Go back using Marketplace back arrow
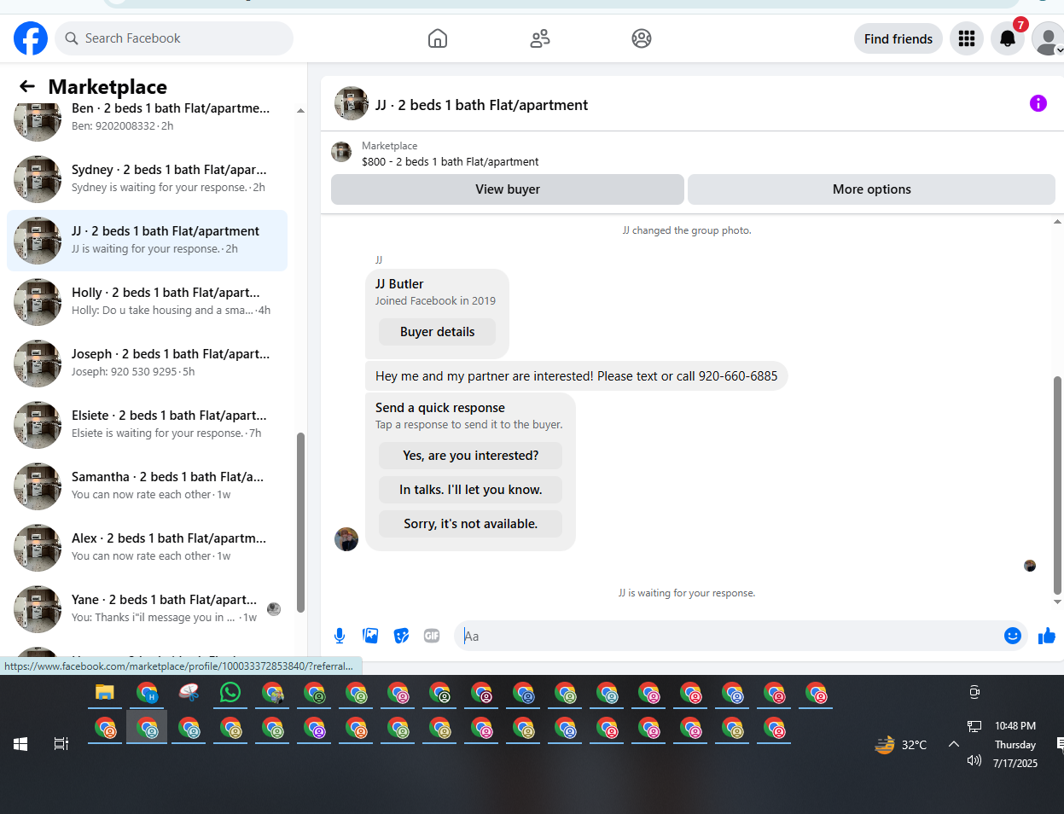This screenshot has width=1064, height=814. (x=27, y=86)
